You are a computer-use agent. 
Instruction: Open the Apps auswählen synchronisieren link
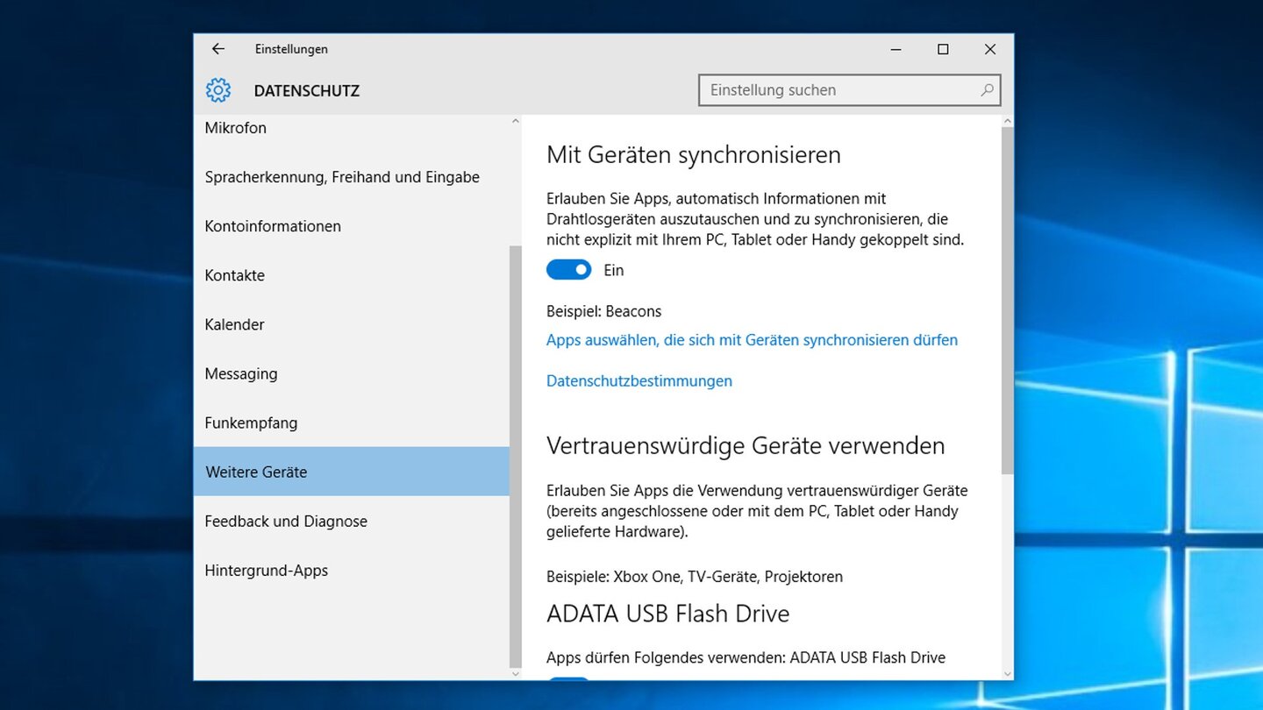[752, 339]
